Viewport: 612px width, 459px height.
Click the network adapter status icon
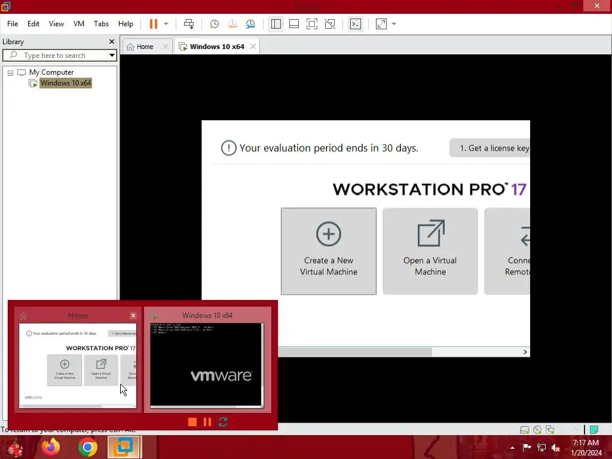tap(550, 430)
